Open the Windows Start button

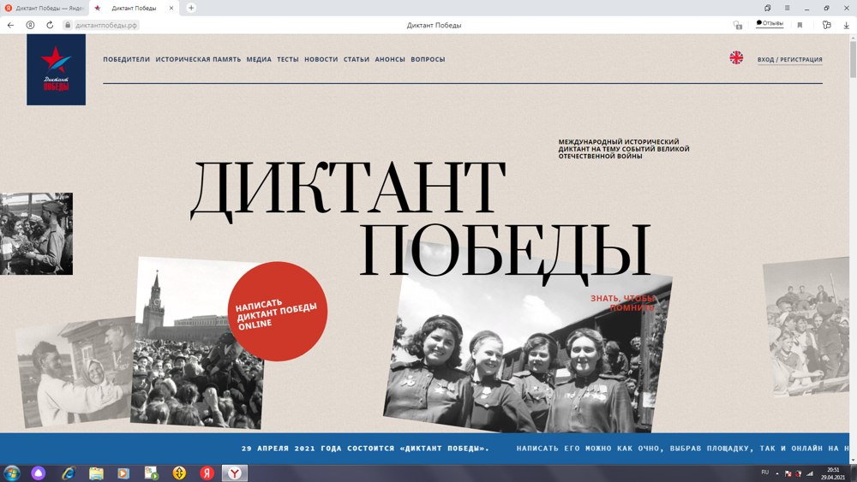11,473
